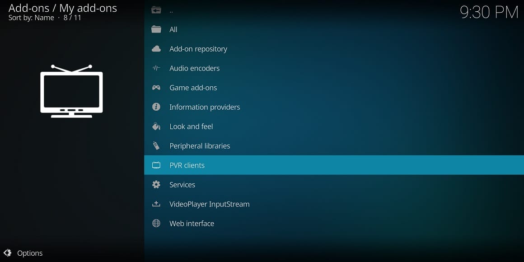Image resolution: width=524 pixels, height=262 pixels.
Task: Click the Add-ons / My add-ons header
Action: pos(63,8)
